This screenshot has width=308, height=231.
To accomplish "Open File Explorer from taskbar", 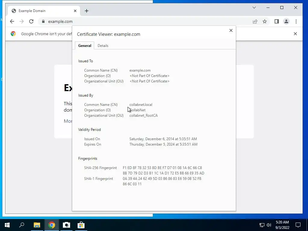I will tap(37, 225).
